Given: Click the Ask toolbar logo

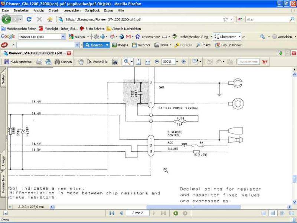Looking at the screenshot, I should tap(4, 45).
